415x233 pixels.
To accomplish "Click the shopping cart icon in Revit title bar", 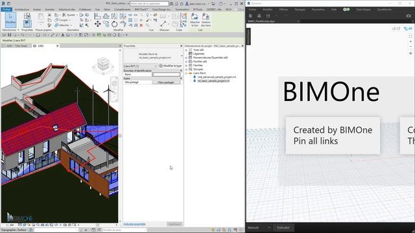I will (x=213, y=4).
